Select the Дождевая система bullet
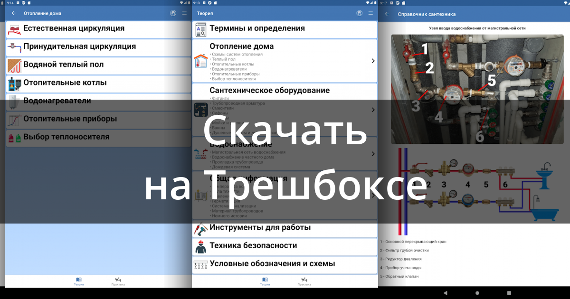This screenshot has width=570, height=299. pos(229,167)
